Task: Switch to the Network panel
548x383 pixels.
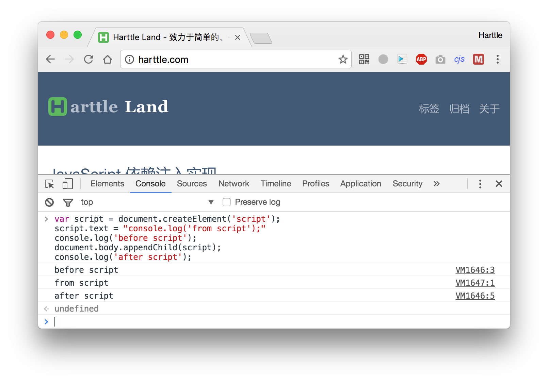Action: coord(233,184)
